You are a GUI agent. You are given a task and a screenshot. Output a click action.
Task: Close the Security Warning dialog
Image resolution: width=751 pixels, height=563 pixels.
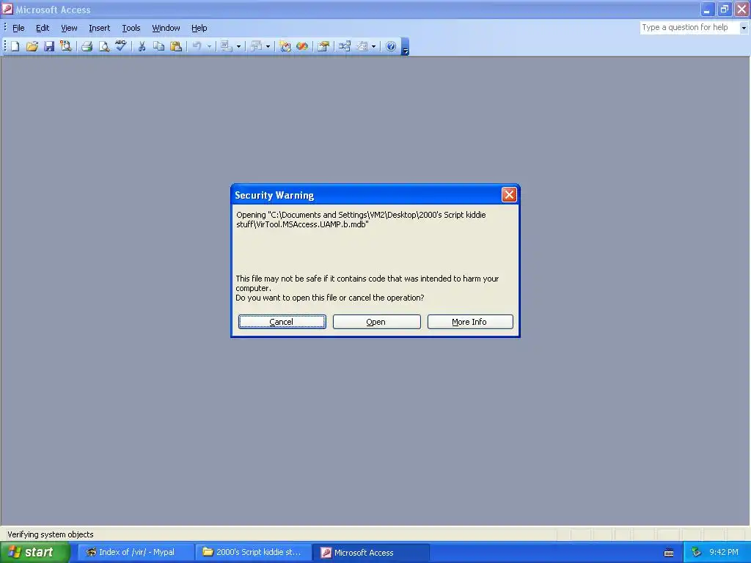[x=509, y=195]
